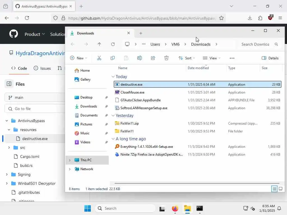287x215 pixels.
Task: Open Firefox from the taskbar
Action: coord(175,208)
